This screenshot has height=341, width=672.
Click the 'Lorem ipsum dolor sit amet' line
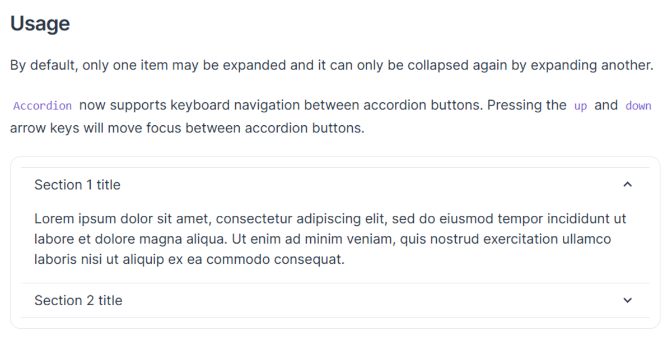point(123,219)
